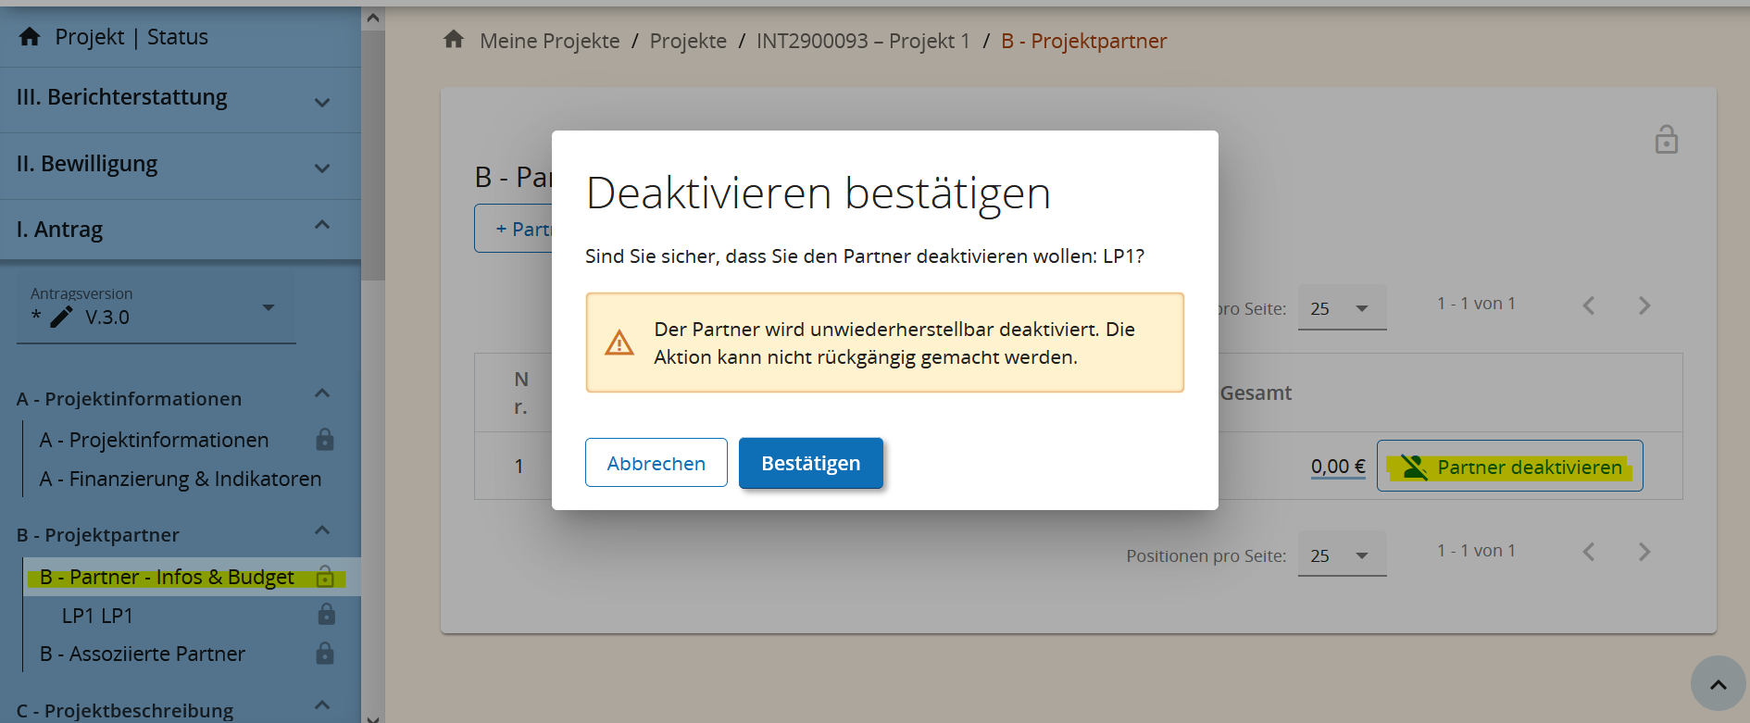Click the home icon beside Projekt | Status
1750x723 pixels.
point(30,37)
